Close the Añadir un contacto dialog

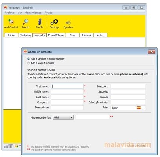151,52
